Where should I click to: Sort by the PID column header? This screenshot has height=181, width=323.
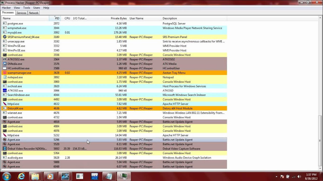point(55,18)
